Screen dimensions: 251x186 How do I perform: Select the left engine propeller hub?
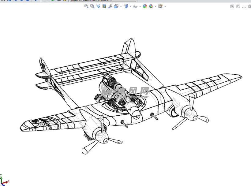[x=106, y=141]
